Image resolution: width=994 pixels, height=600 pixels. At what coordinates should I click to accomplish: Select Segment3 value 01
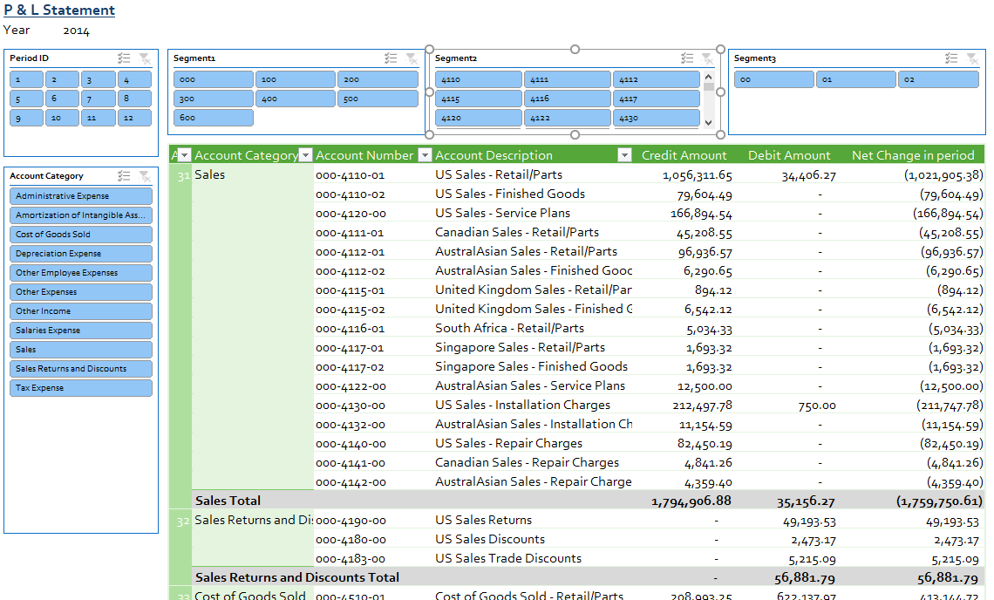click(856, 79)
